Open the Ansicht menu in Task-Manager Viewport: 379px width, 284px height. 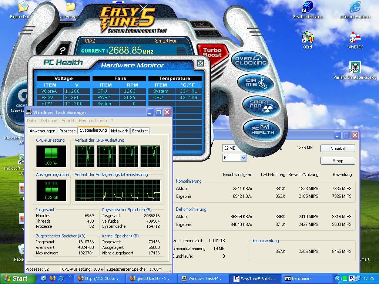click(68, 121)
